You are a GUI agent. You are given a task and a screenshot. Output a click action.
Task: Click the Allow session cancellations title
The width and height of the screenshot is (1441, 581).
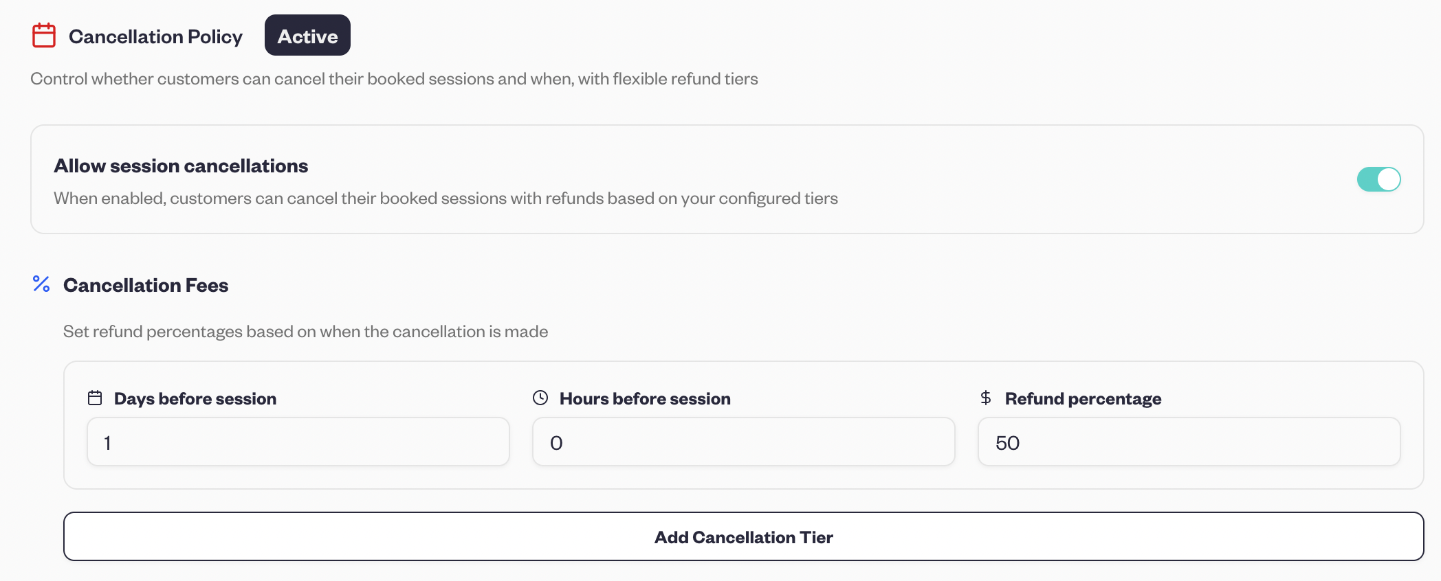181,166
